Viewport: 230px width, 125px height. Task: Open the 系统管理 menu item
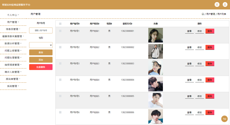click(13, 86)
